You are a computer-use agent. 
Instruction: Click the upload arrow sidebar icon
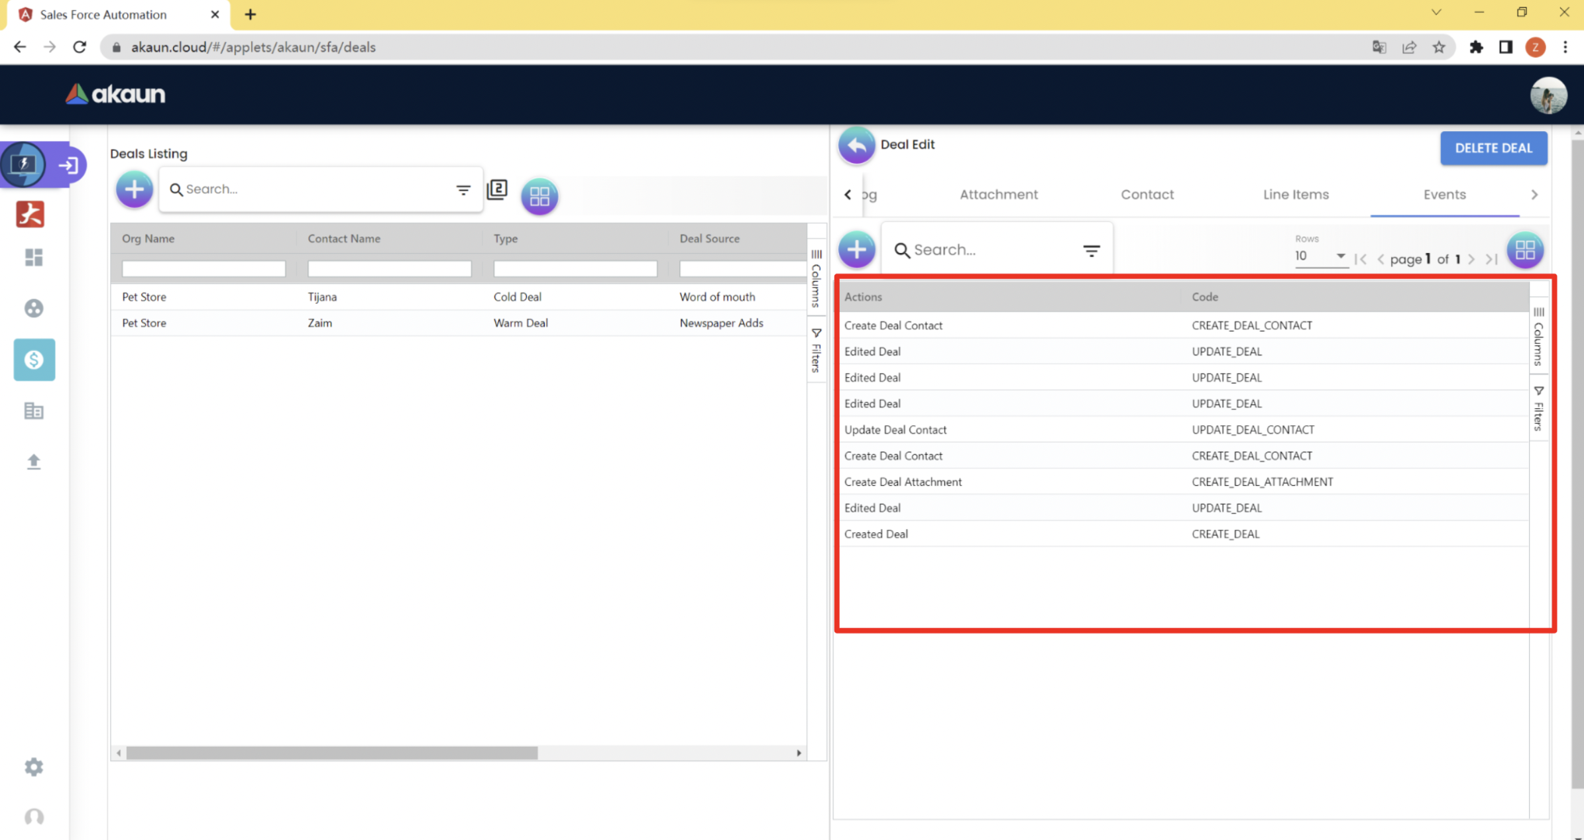34,461
